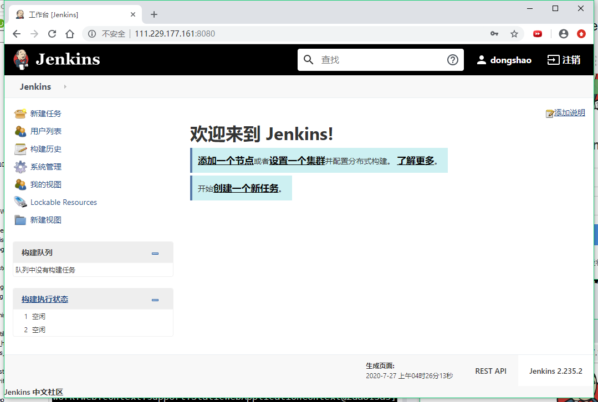This screenshot has height=402, width=598.
Task: Click the 系统管理 gear icon
Action: coord(20,167)
